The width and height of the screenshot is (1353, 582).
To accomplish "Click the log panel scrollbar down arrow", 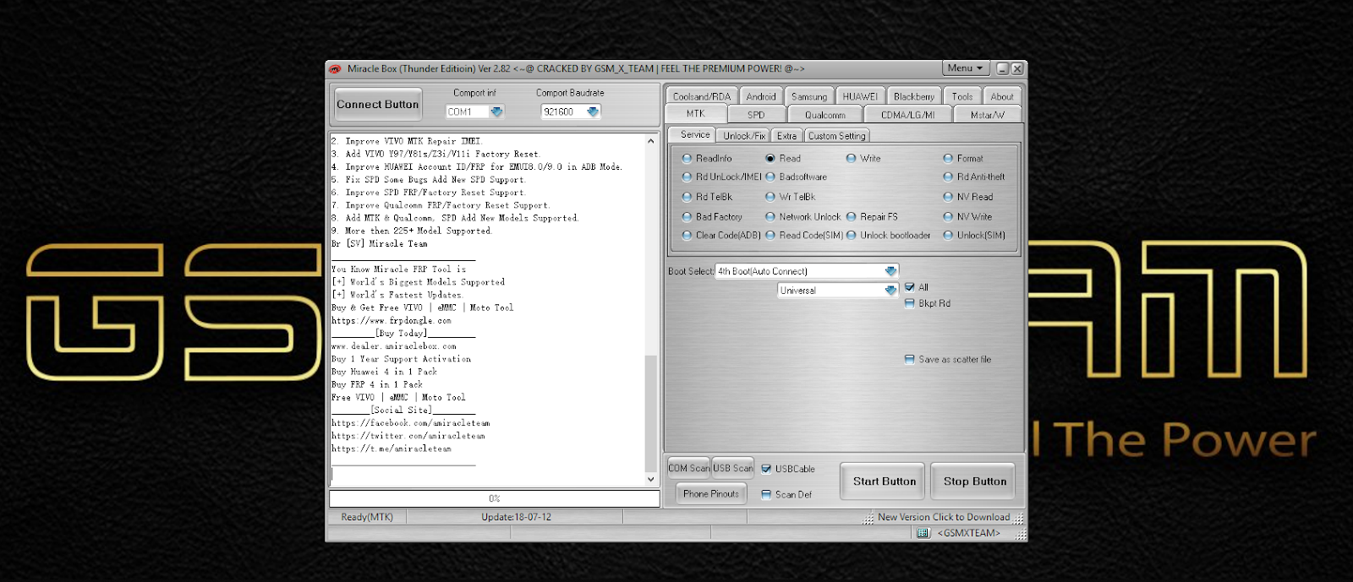I will [x=651, y=479].
